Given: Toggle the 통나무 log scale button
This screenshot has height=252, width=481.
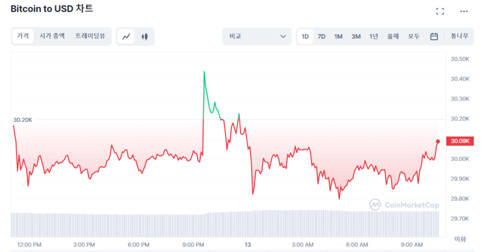Looking at the screenshot, I should (x=459, y=37).
